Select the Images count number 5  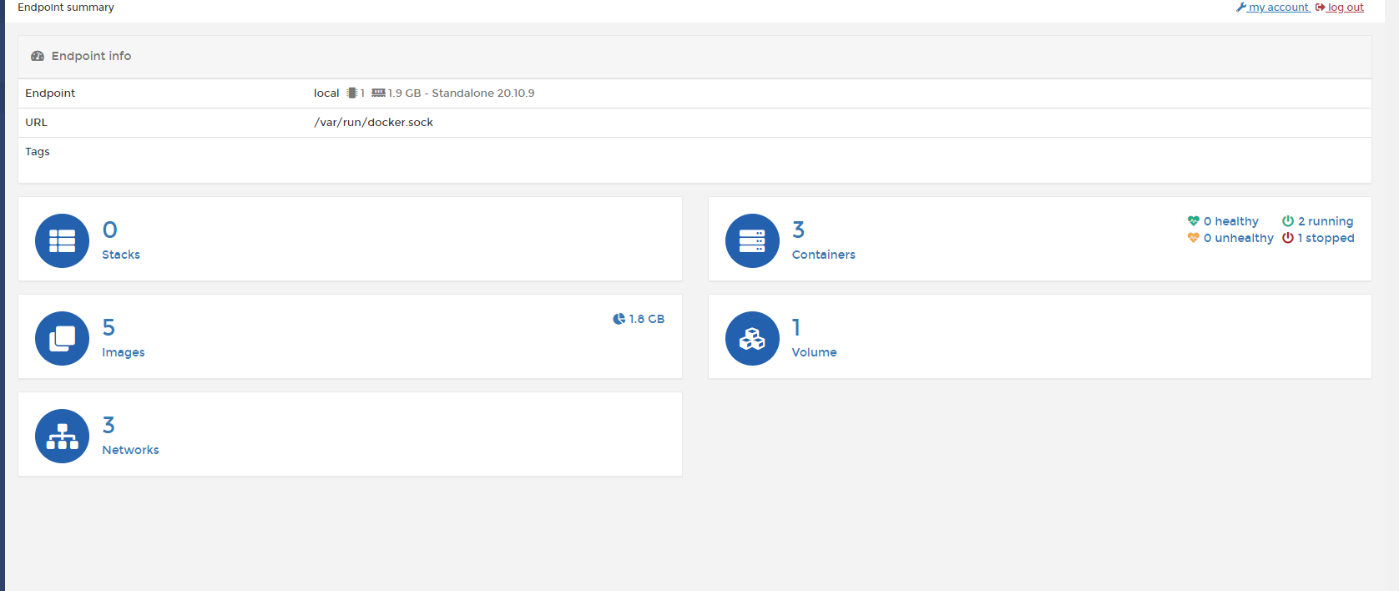coord(109,327)
